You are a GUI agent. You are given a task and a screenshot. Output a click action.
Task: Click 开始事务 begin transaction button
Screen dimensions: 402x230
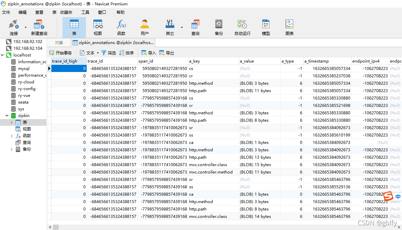61,53
